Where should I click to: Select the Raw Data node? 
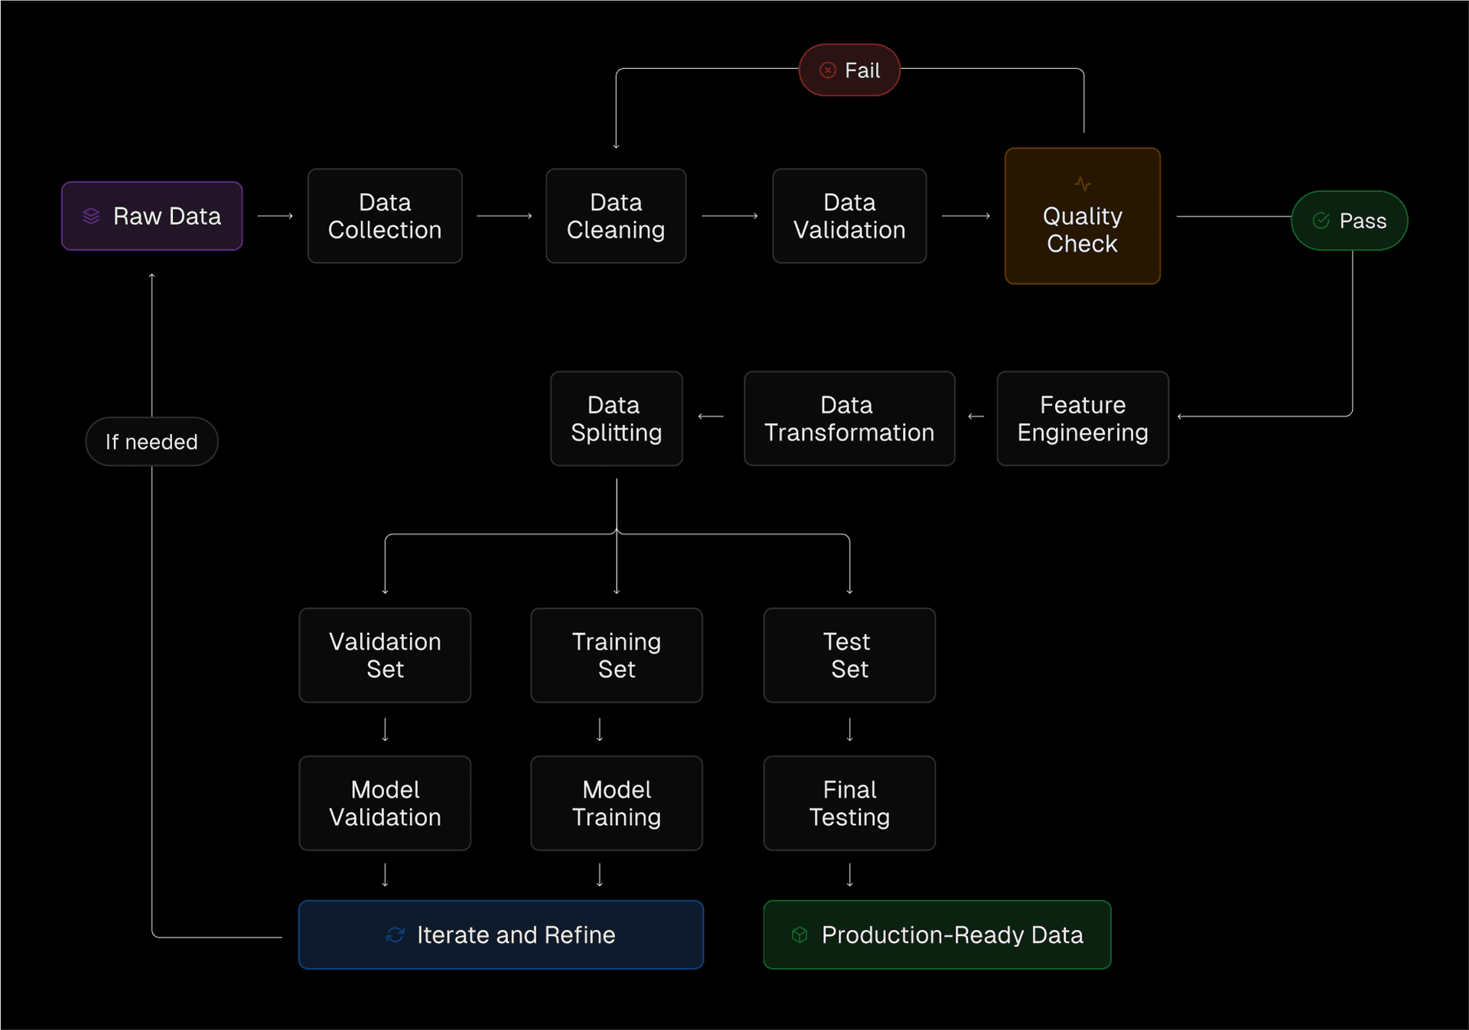pos(151,216)
